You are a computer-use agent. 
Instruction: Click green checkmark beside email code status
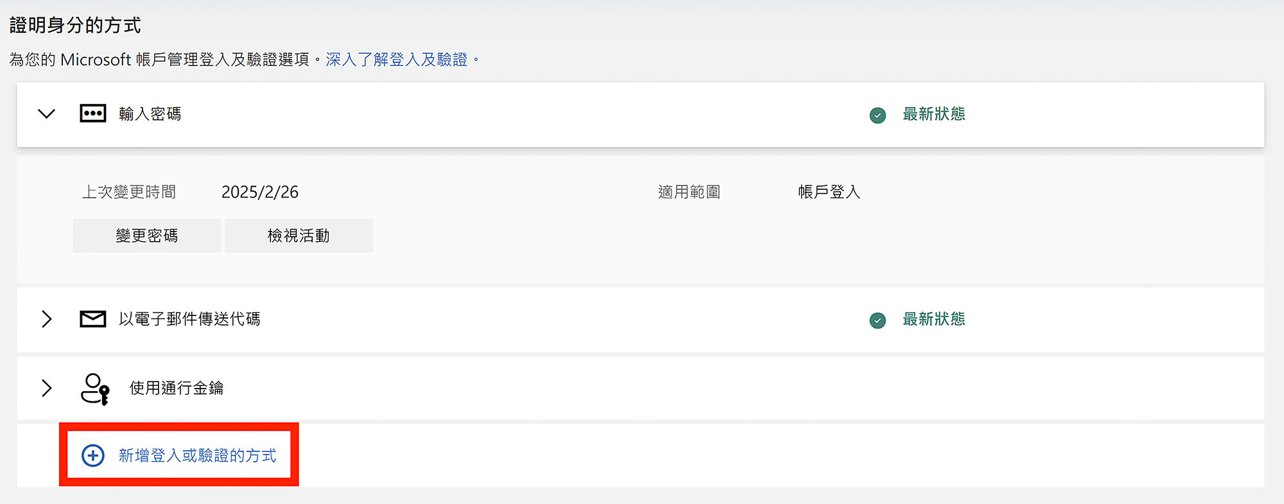click(878, 320)
